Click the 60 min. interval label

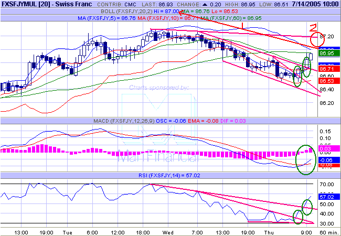[x=328, y=233]
